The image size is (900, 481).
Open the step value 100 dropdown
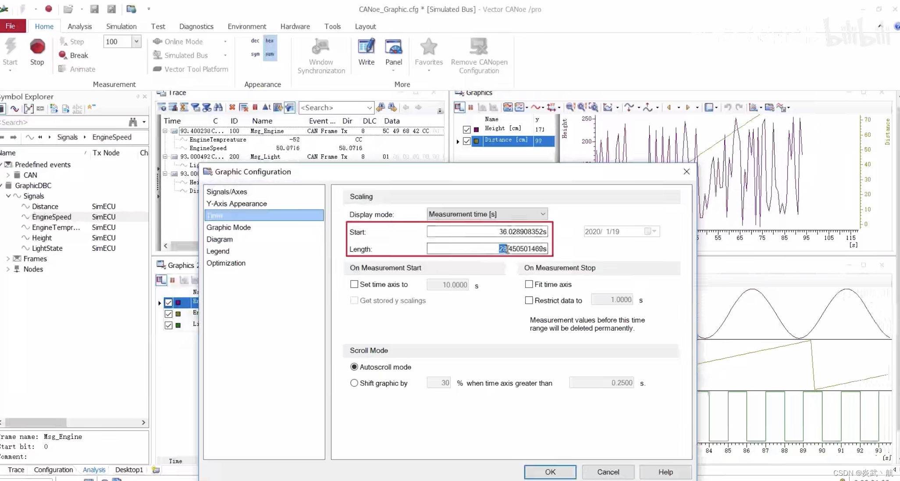coord(136,41)
